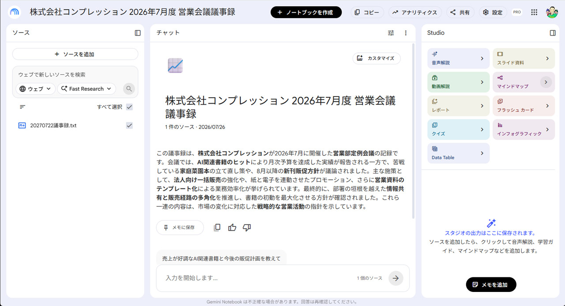Screen dimensions: 565x306
Task: Collapse the ソース panel icon
Action: point(138,33)
